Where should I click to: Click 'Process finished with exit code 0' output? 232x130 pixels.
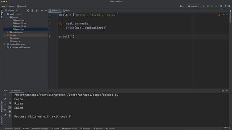[42, 117]
